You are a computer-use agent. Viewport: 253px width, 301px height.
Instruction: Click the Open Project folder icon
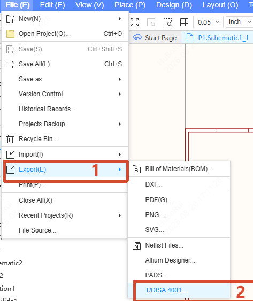point(10,34)
